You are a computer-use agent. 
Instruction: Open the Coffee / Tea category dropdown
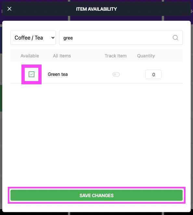click(x=33, y=38)
